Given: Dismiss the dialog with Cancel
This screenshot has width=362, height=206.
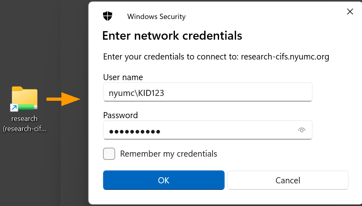Looking at the screenshot, I should [x=288, y=180].
